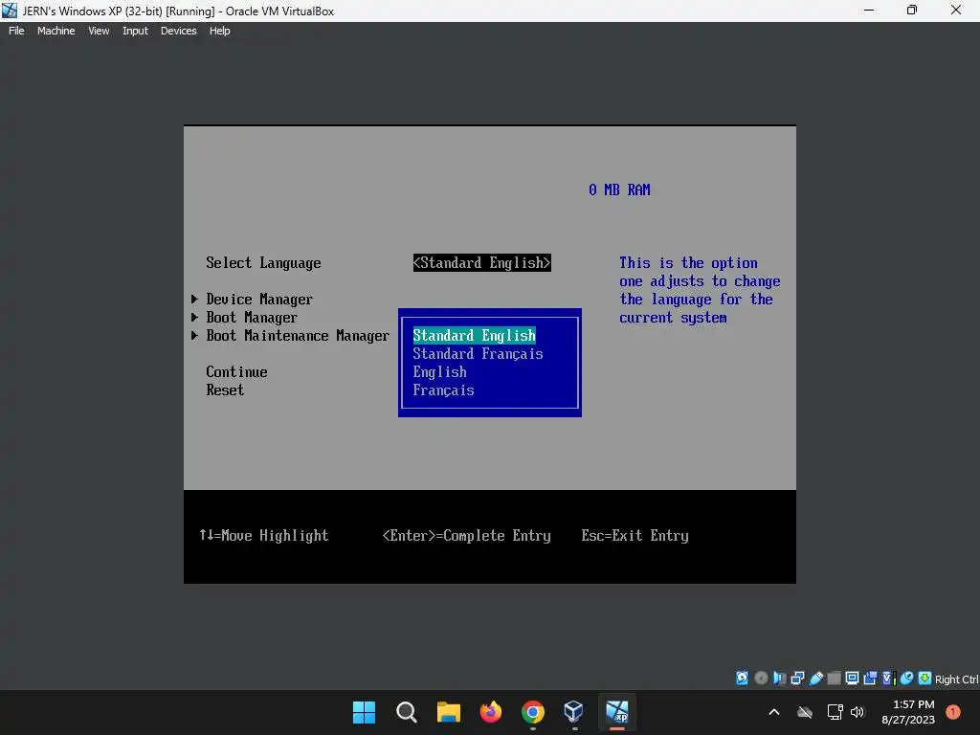
Task: Open the Devices menu
Action: [x=178, y=31]
